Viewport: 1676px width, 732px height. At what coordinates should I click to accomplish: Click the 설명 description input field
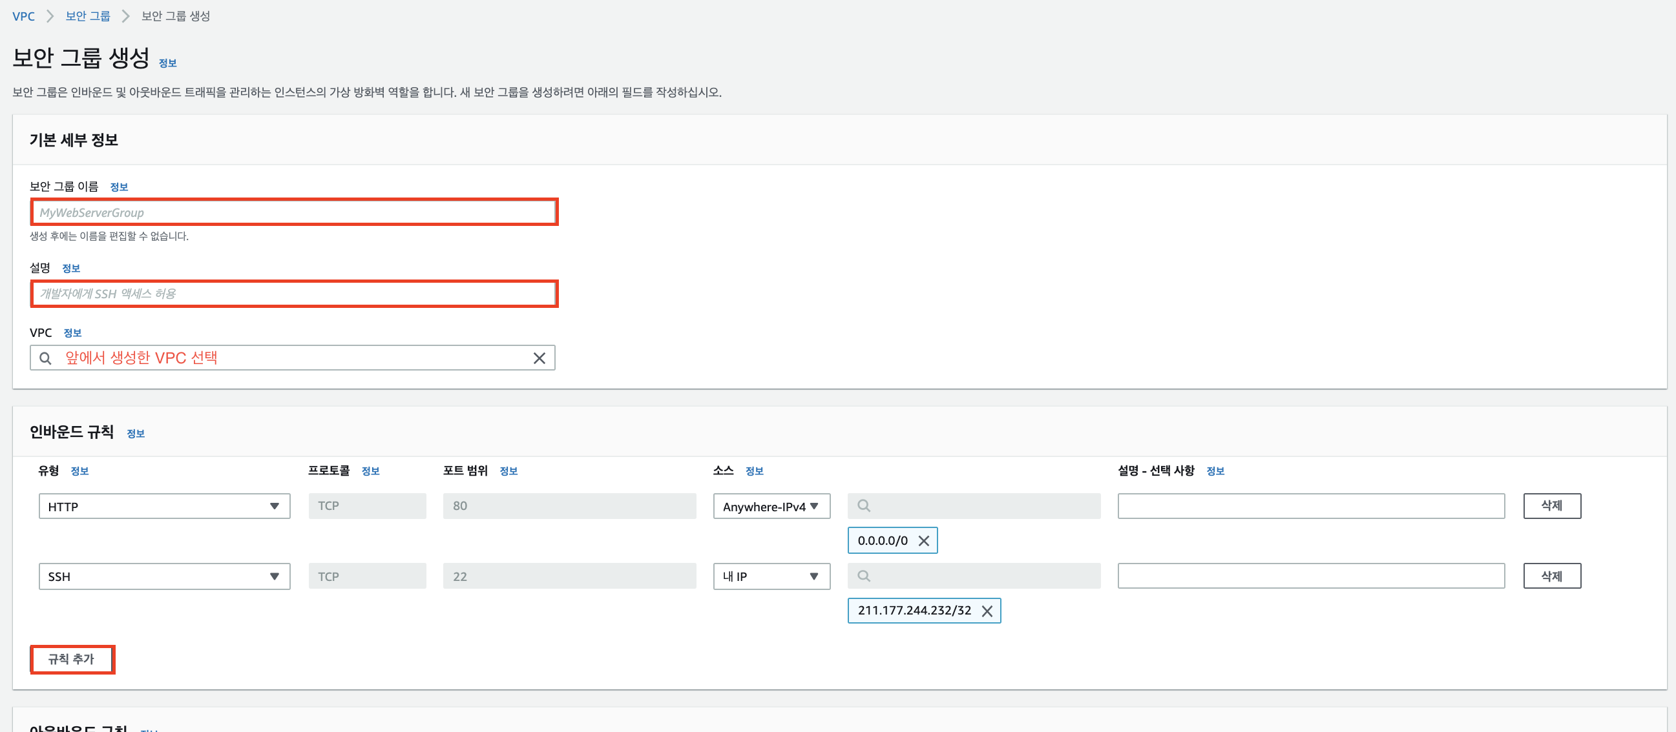(294, 294)
